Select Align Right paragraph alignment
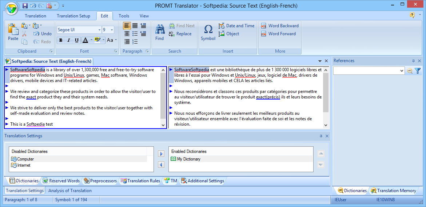Image resolution: width=426 pixels, height=207 pixels. (127, 41)
